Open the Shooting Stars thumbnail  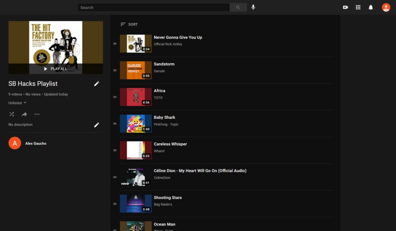click(x=136, y=204)
